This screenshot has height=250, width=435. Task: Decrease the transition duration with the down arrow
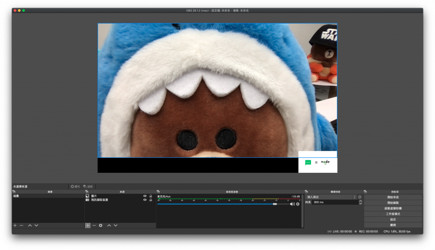[x=360, y=203]
